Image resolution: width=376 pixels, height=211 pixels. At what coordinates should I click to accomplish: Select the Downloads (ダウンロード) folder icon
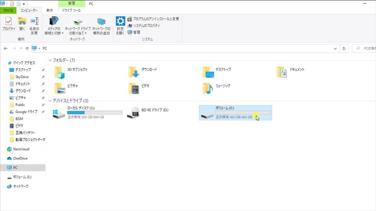coord(134,73)
